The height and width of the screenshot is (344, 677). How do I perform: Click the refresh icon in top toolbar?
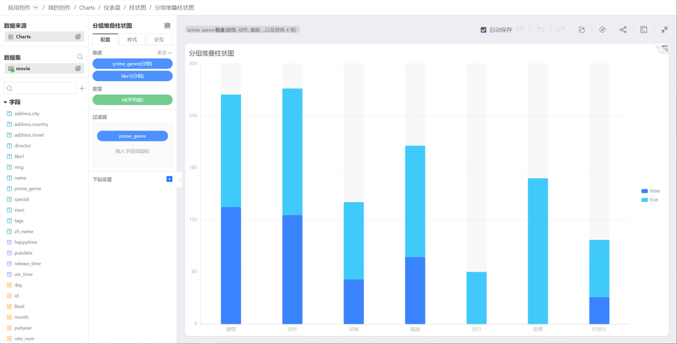[602, 30]
